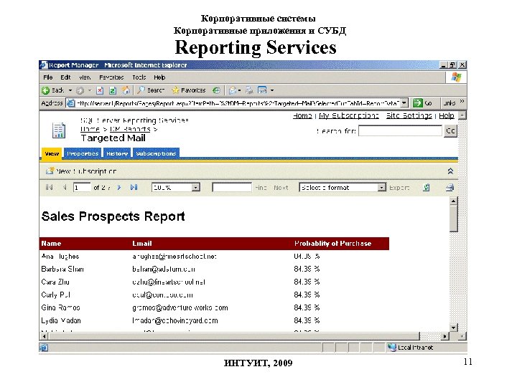Click the Barbara Shan name cell

pyautogui.click(x=62, y=269)
